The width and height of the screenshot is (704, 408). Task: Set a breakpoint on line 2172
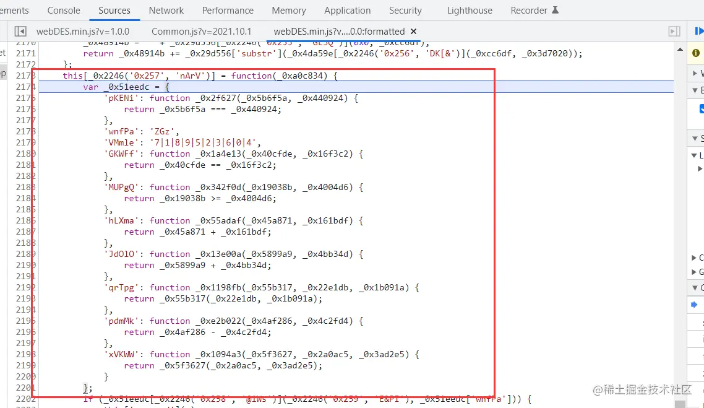click(25, 65)
